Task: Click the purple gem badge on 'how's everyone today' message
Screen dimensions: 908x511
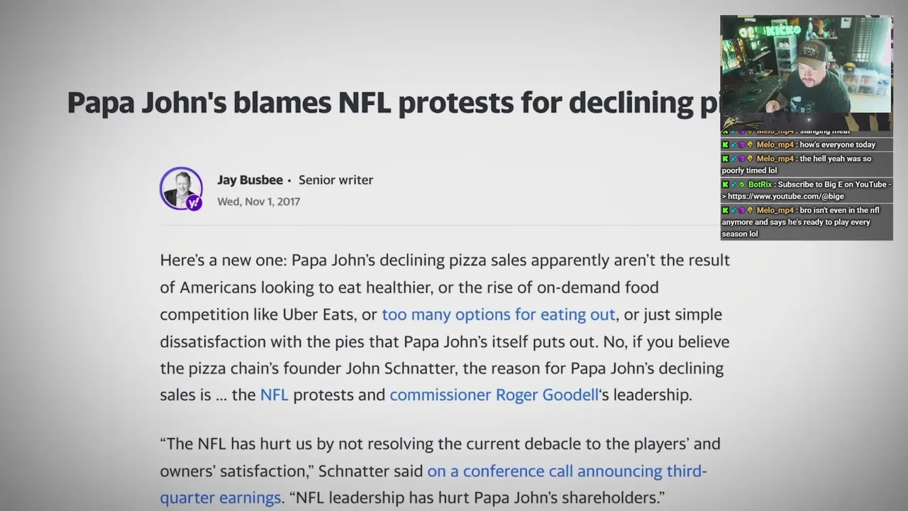Action: pos(742,145)
